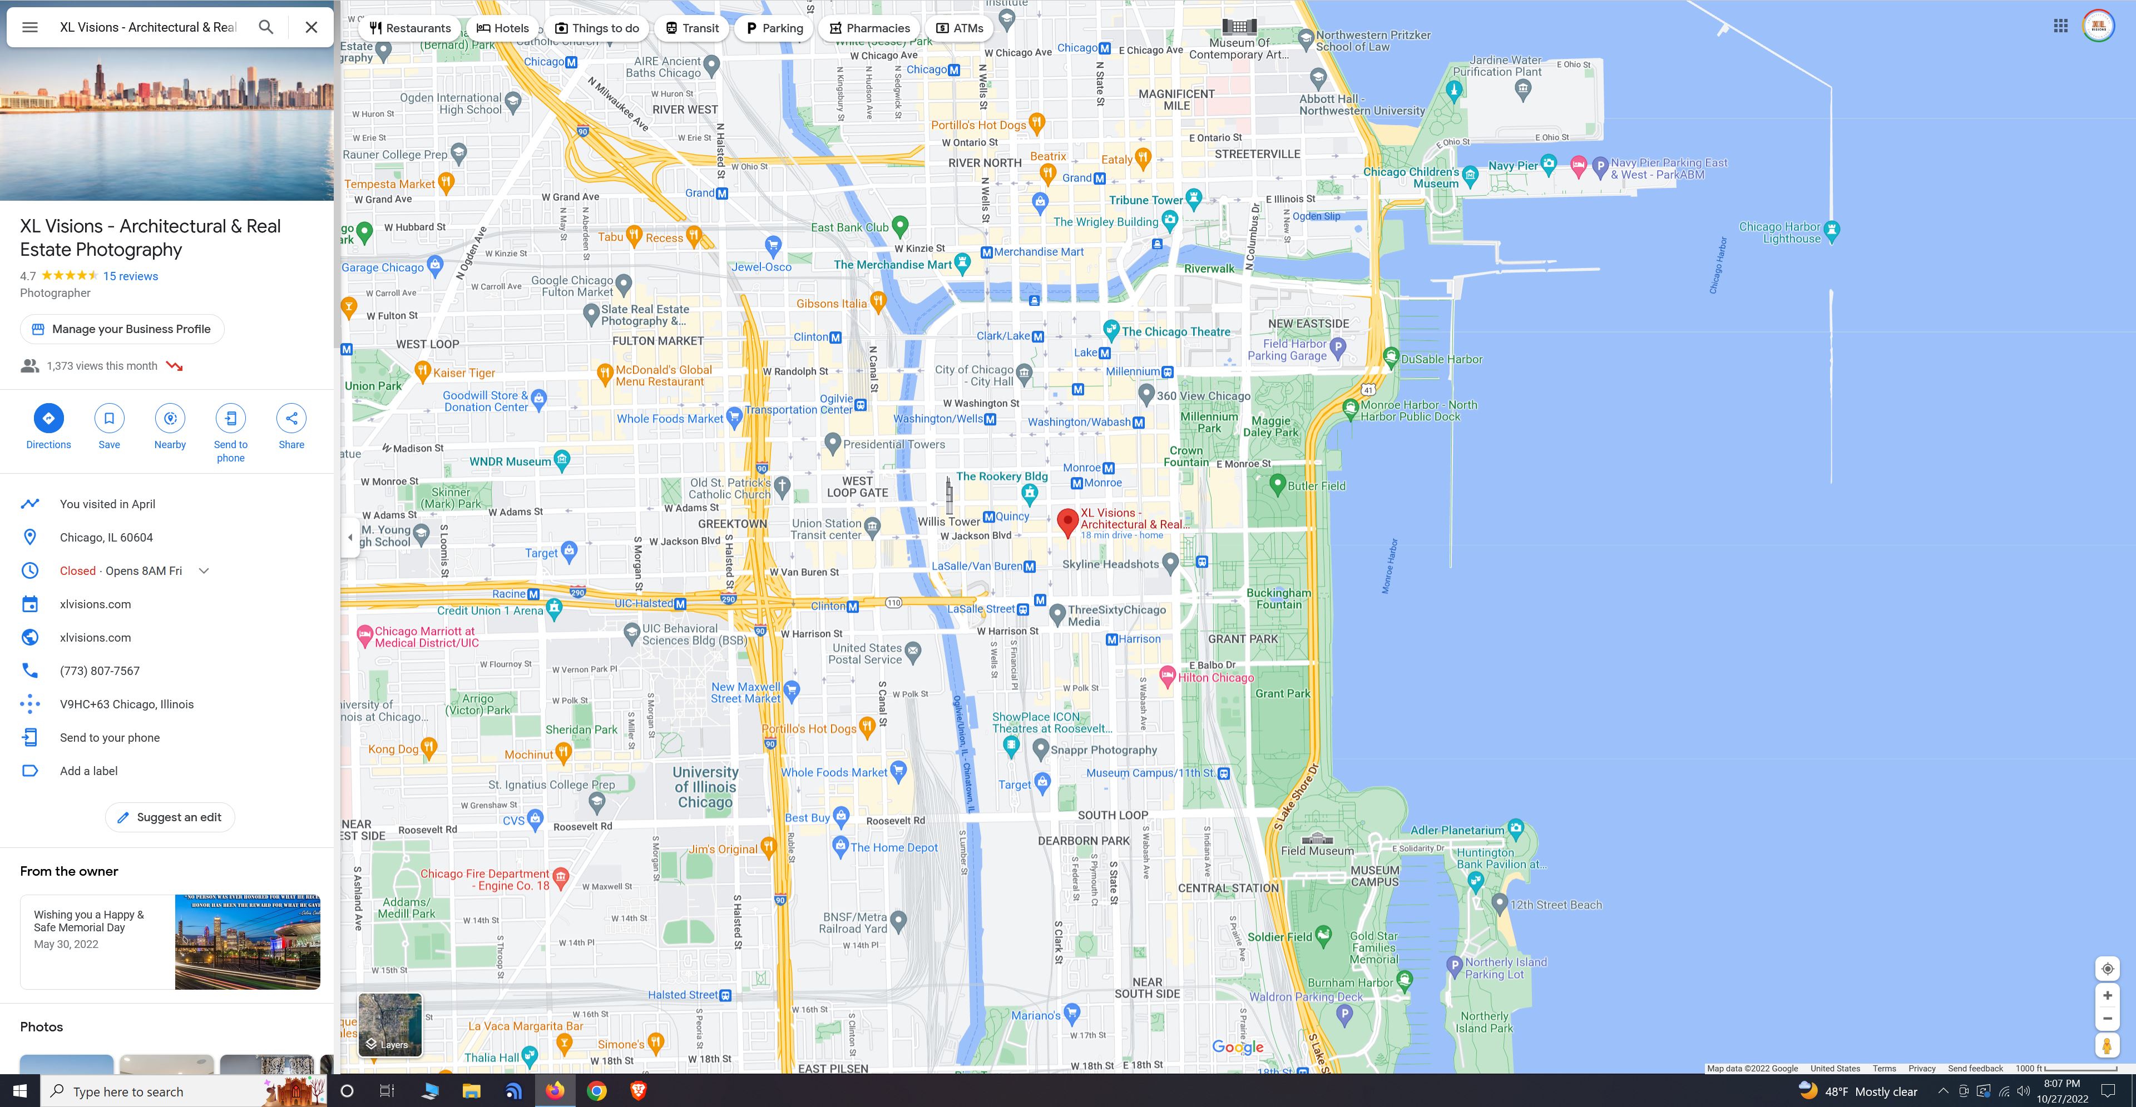
Task: Click the search magnifier icon
Action: point(266,27)
